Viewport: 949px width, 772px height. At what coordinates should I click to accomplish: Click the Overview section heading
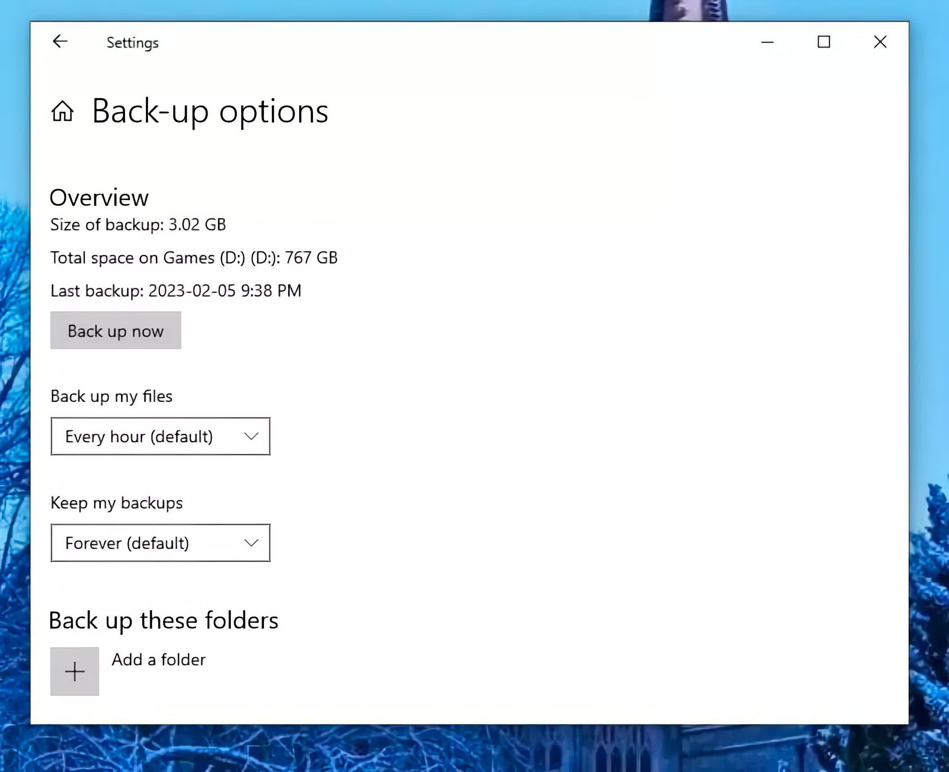click(99, 197)
